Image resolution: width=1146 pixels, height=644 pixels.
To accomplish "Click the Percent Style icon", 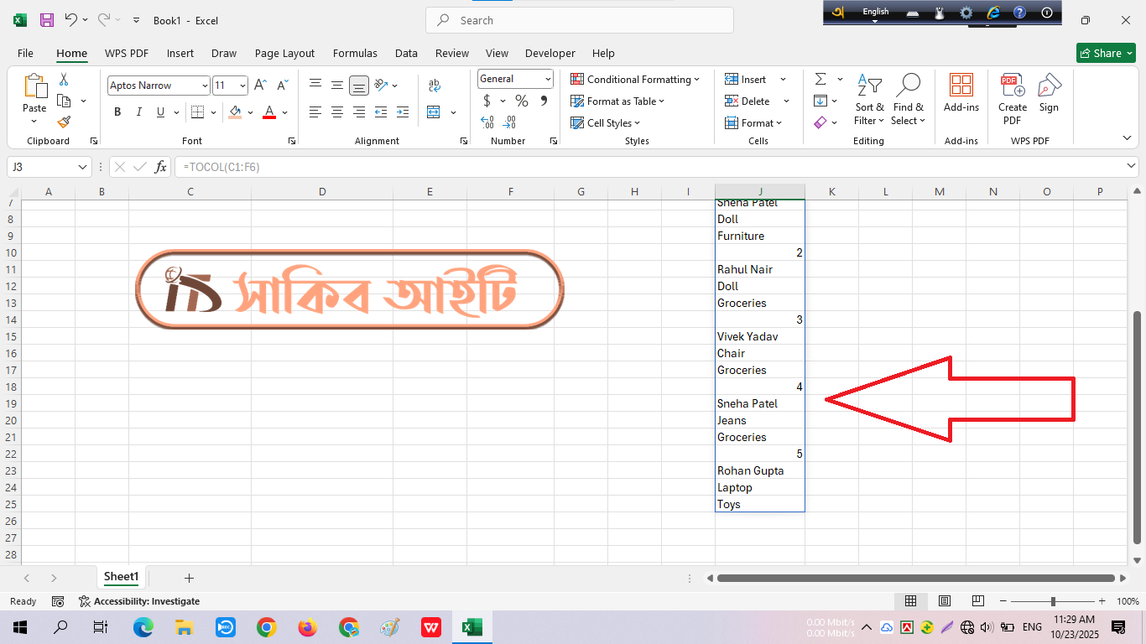I will click(522, 101).
